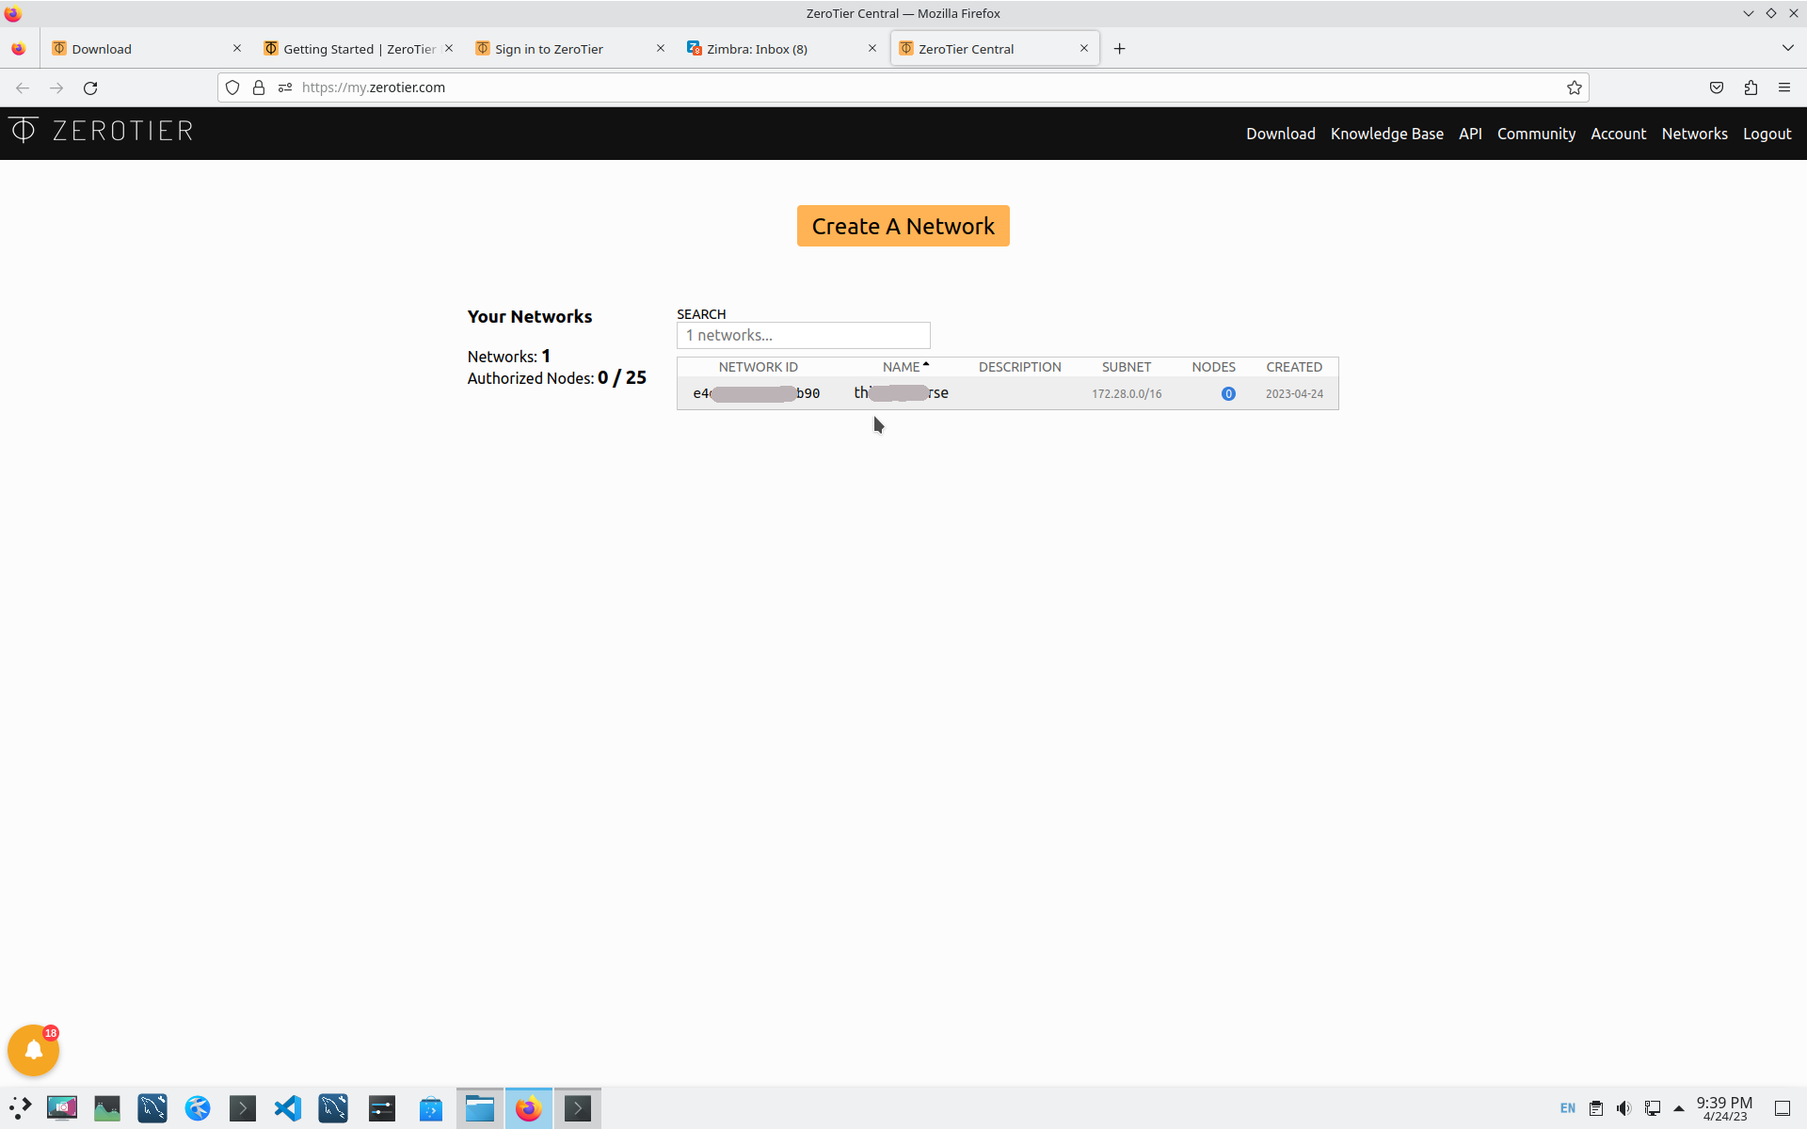Open the Knowledge Base link
The height and width of the screenshot is (1129, 1807).
click(x=1386, y=134)
